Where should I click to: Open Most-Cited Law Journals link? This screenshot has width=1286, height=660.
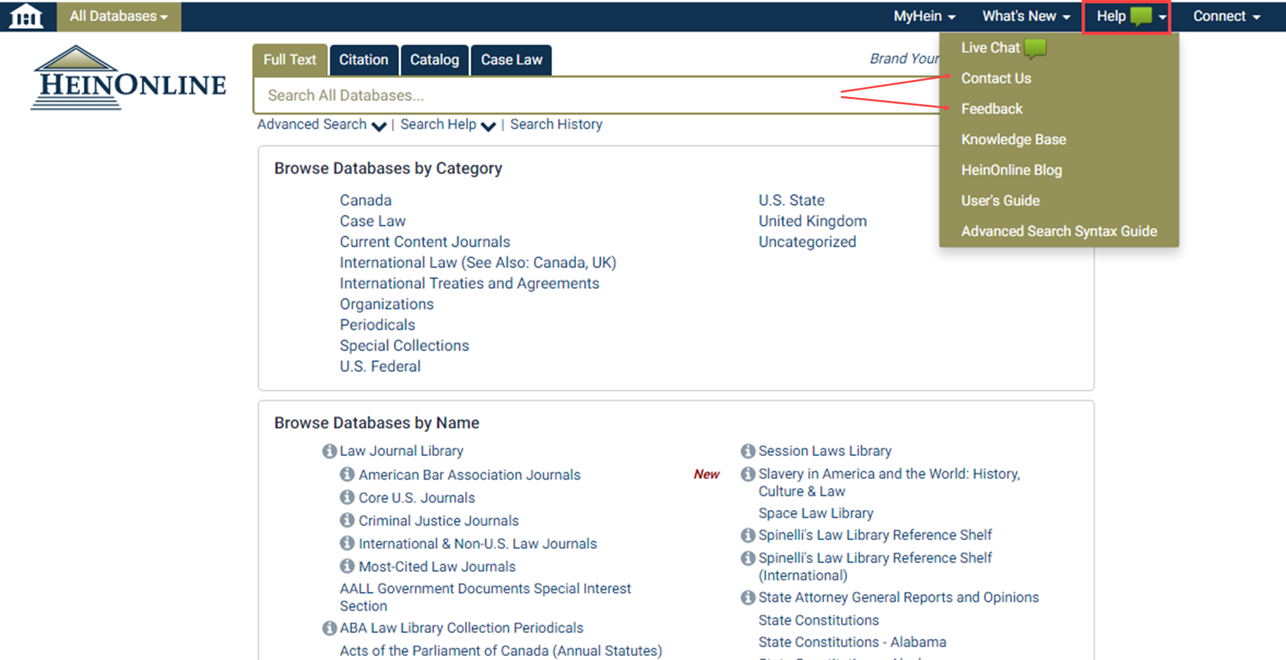point(437,566)
